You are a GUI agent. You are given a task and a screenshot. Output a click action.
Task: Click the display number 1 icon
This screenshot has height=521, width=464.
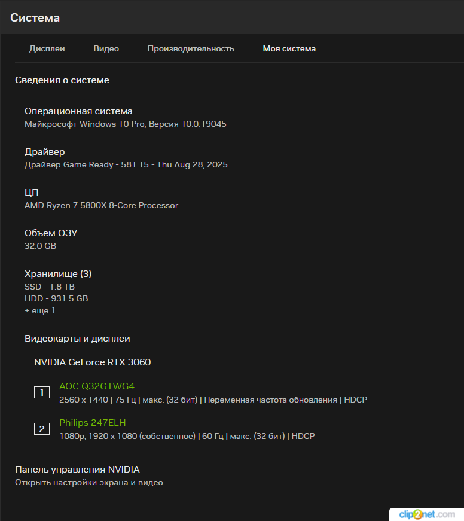[x=42, y=392]
